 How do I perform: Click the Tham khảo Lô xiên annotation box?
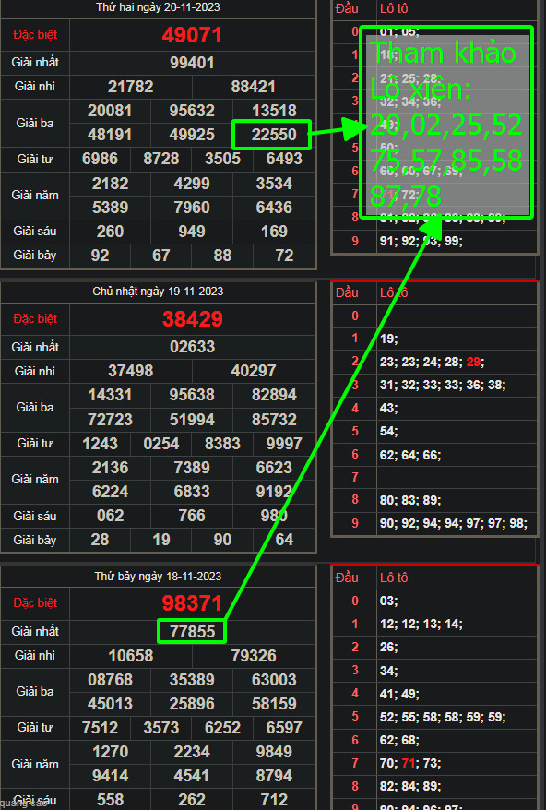click(x=446, y=123)
